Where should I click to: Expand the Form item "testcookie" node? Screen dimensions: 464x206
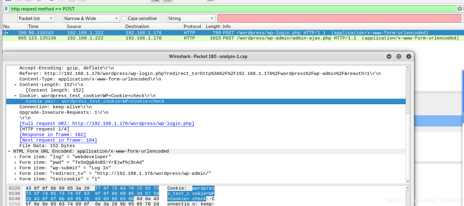point(15,179)
